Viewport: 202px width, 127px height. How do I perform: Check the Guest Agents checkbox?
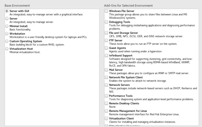point(106,48)
